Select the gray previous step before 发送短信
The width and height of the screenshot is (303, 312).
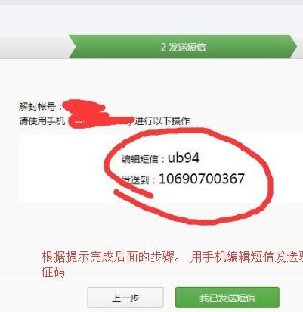coord(36,47)
